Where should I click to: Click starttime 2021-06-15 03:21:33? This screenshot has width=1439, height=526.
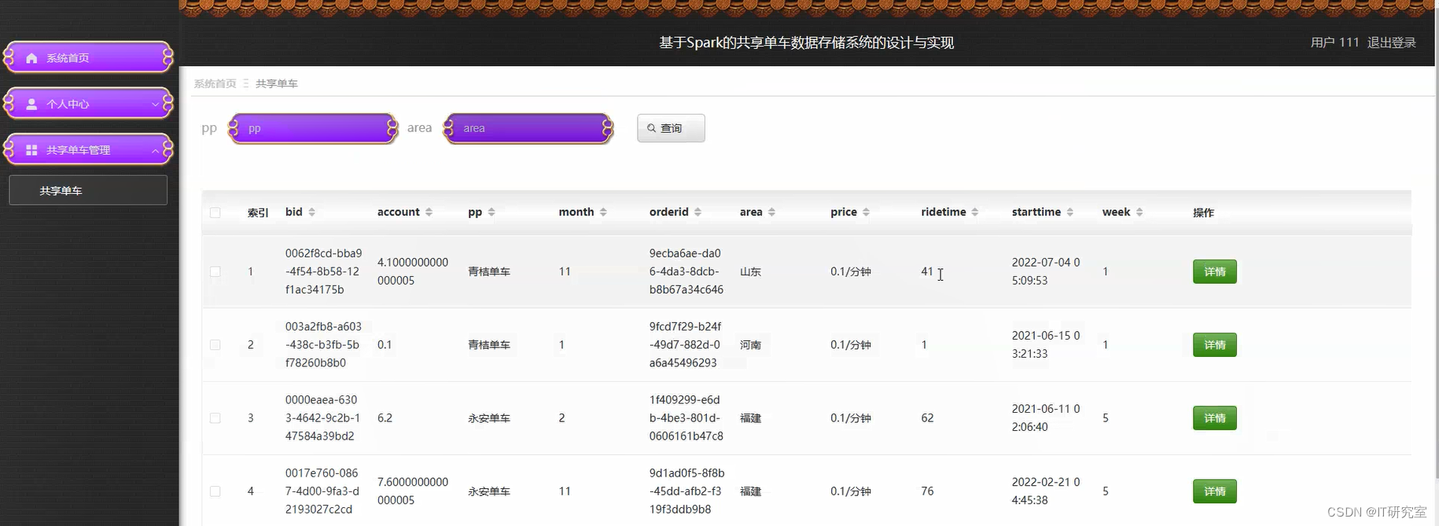tap(1046, 344)
